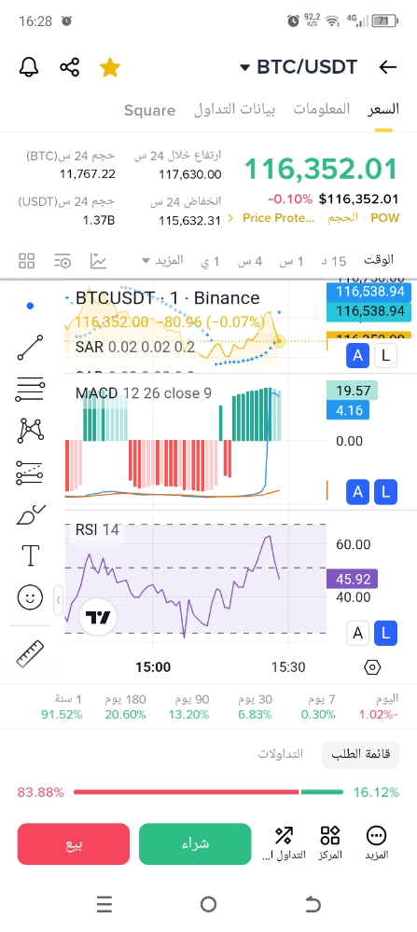Viewport: 417px width, 932px height.
Task: Switch to the بيانات التداول tab
Action: point(234,109)
